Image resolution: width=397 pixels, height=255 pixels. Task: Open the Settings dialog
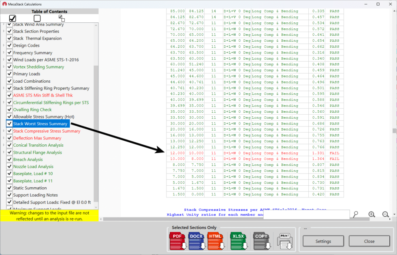pyautogui.click(x=323, y=241)
